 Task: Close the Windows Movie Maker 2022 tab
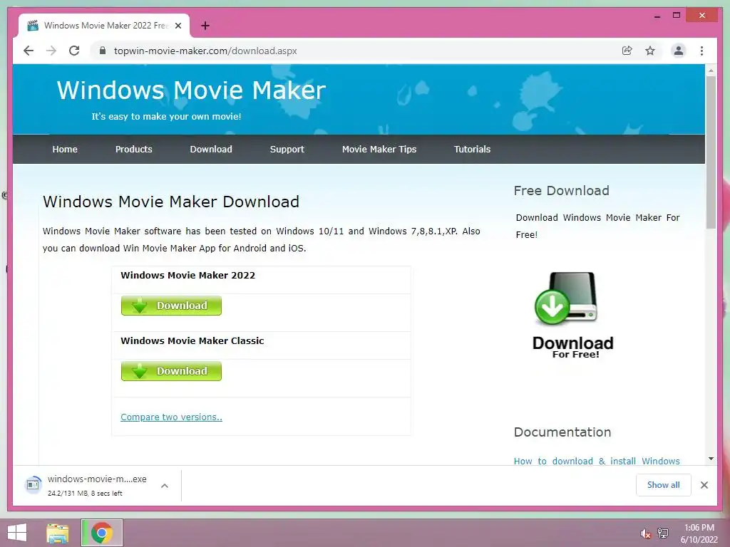pos(178,26)
